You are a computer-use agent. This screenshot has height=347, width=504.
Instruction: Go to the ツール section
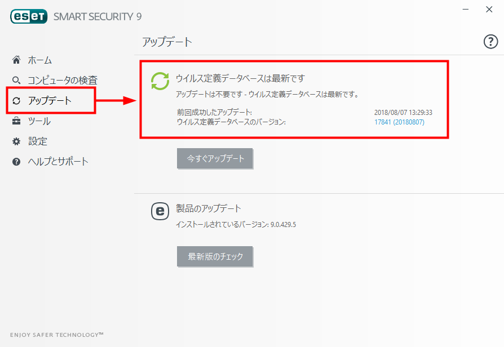tap(39, 121)
